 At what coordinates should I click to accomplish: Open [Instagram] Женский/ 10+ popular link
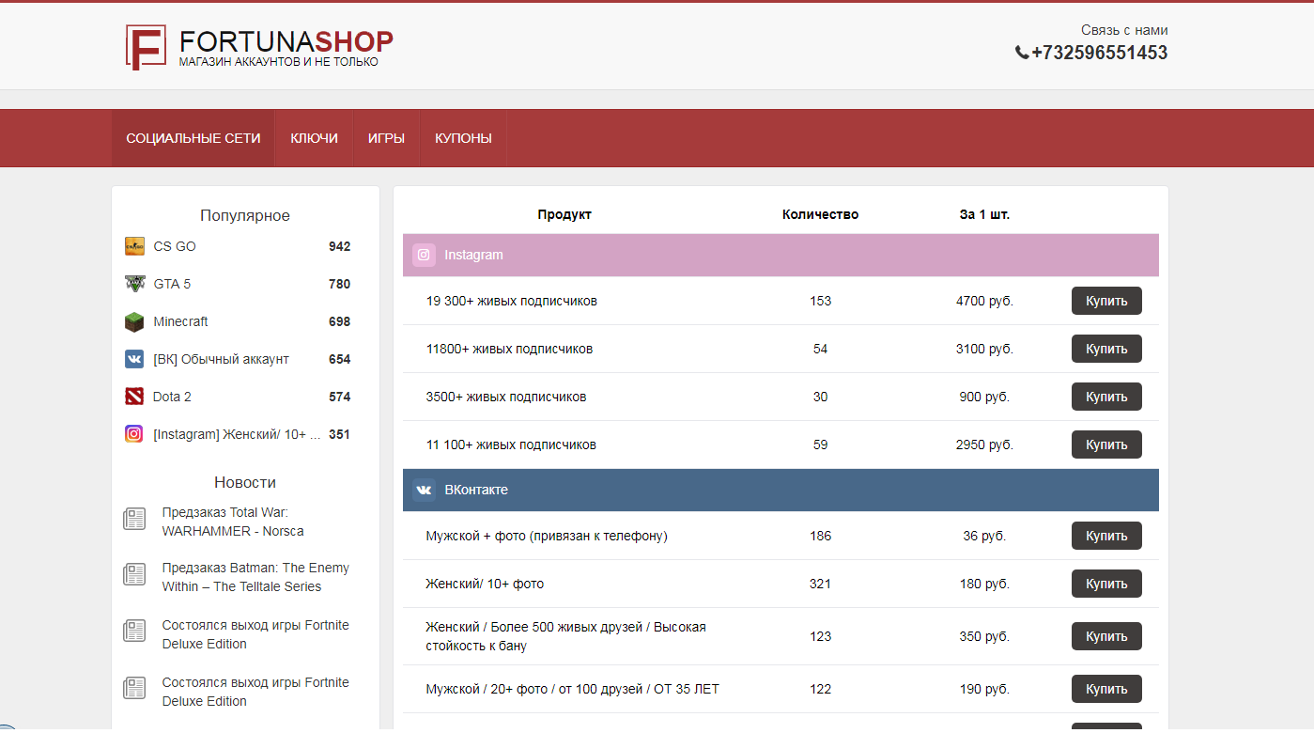[237, 434]
